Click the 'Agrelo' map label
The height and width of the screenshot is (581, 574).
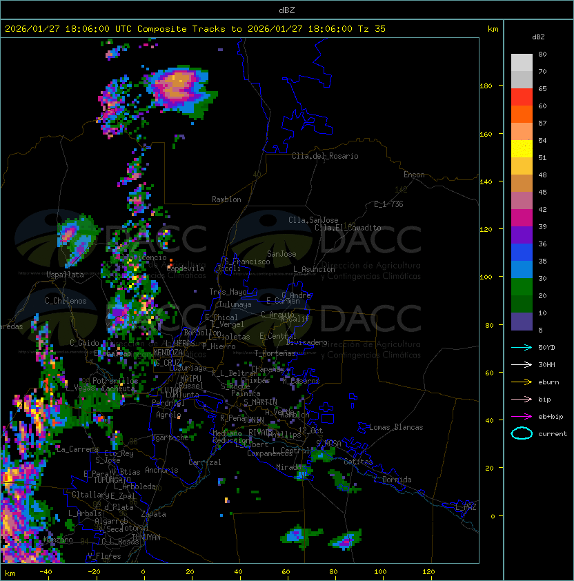[x=168, y=415]
